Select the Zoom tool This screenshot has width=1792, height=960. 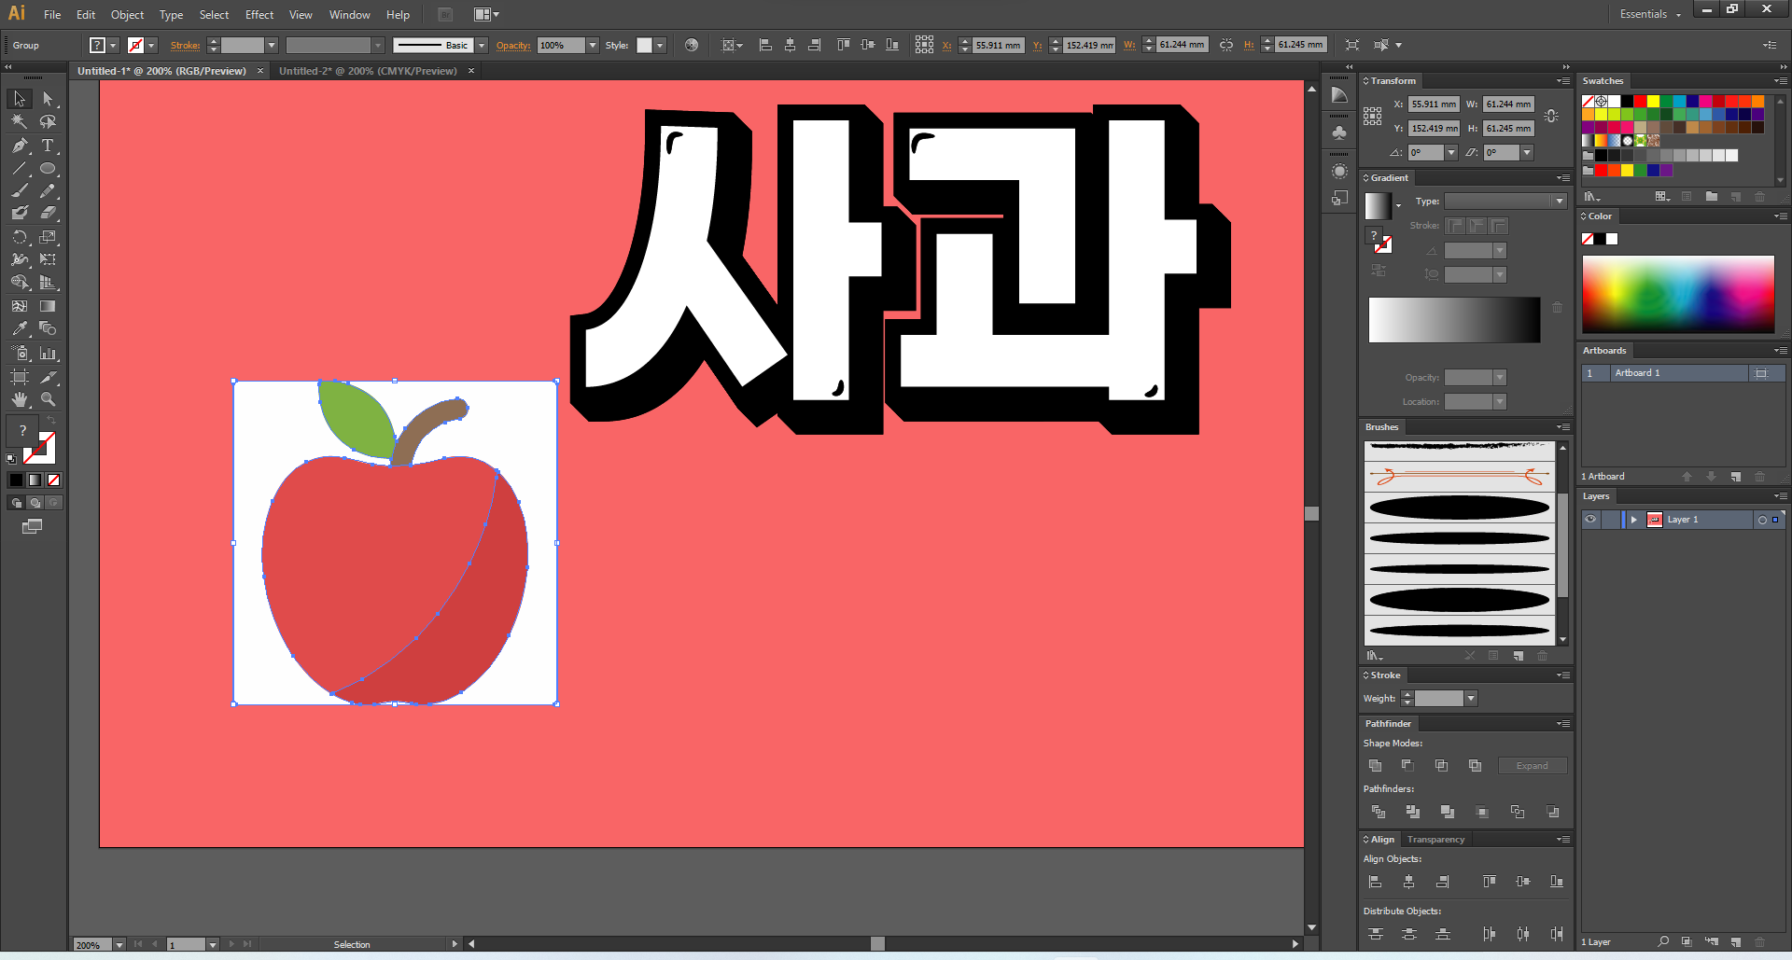(48, 399)
